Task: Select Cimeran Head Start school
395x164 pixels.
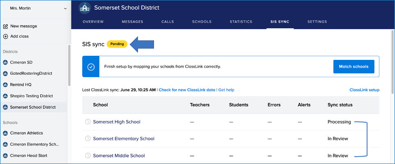Action: pyautogui.click(x=28, y=156)
